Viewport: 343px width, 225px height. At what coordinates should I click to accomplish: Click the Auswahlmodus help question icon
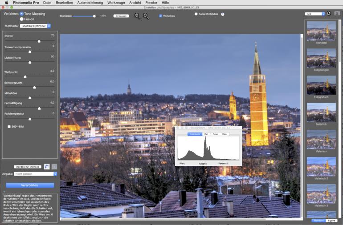(222, 14)
